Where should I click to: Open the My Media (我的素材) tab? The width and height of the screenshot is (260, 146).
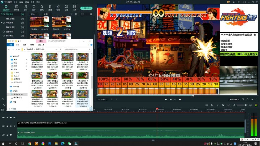6,8
